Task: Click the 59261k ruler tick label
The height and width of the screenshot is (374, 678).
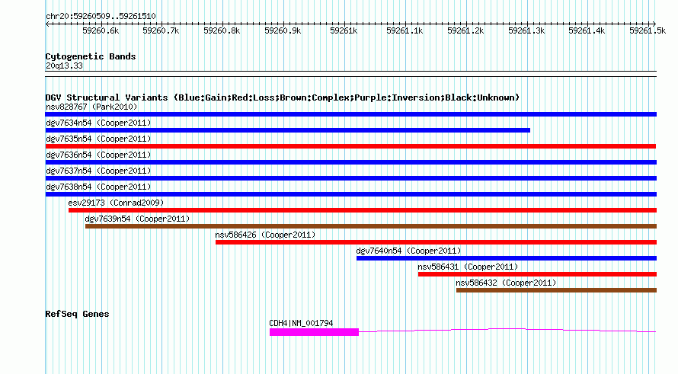Action: (344, 31)
